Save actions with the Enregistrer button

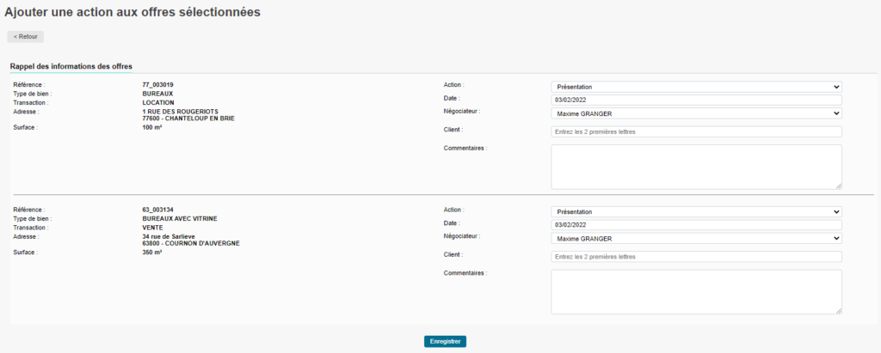(x=445, y=341)
